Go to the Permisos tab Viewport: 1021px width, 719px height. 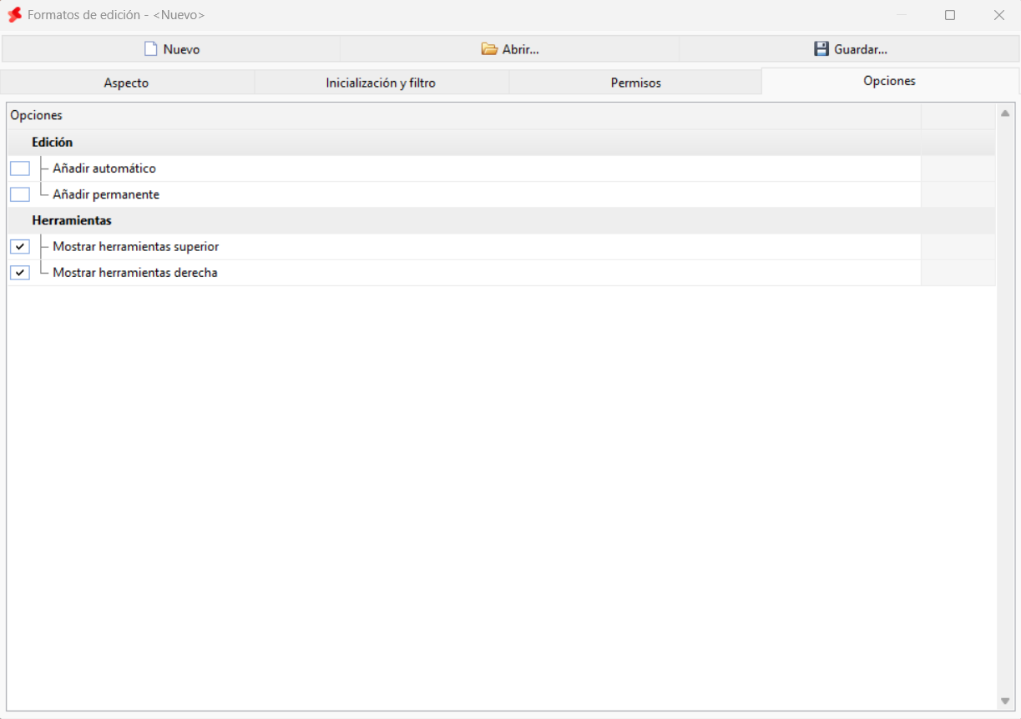635,83
